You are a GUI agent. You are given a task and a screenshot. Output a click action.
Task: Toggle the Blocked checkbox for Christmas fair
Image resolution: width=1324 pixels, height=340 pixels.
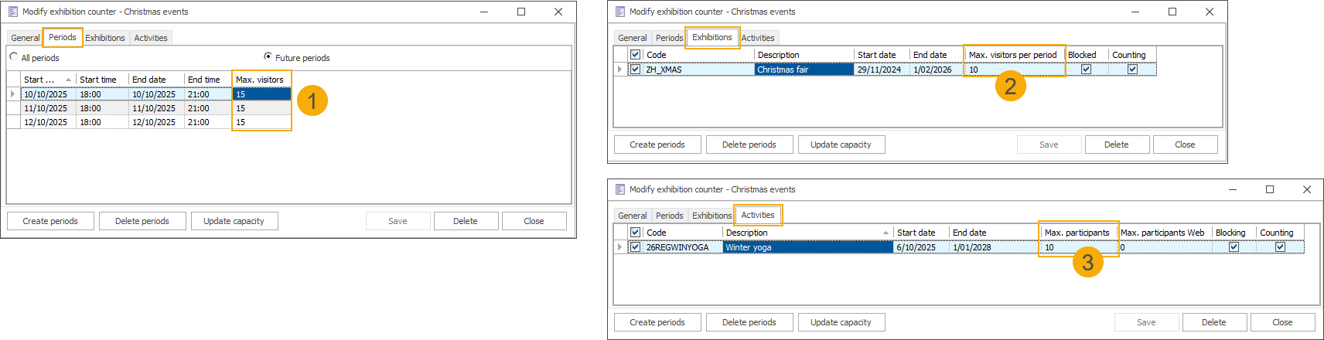1086,70
